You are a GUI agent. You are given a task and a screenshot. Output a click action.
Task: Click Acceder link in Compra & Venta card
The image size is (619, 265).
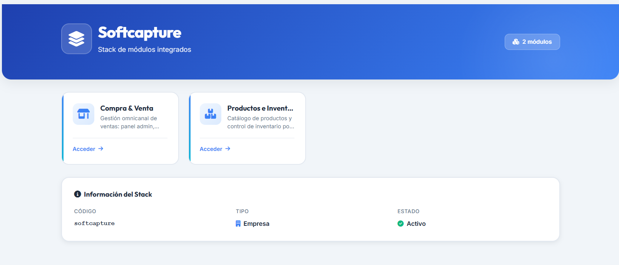coord(88,149)
